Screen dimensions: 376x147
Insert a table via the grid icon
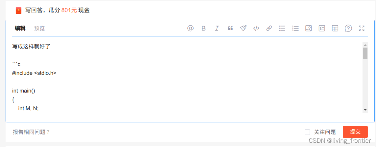[x=335, y=28]
